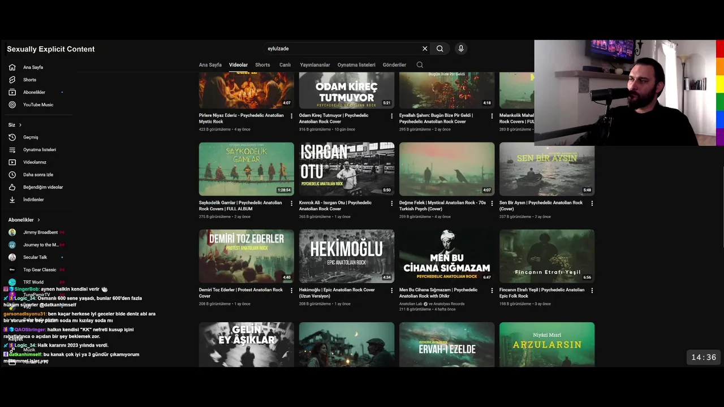Open Hekimoğlu Epic Anatolian Rock Cover title
This screenshot has width=724, height=407.
point(337,293)
